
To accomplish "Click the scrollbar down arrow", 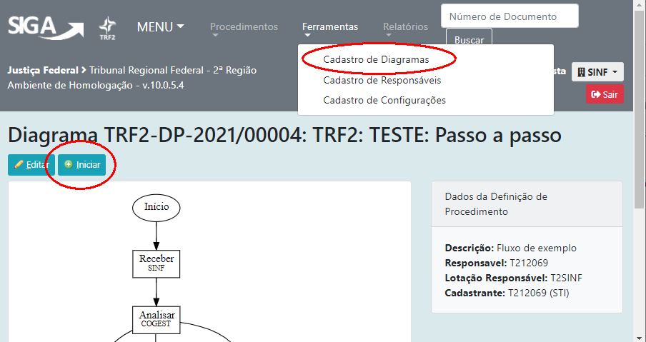I will pyautogui.click(x=640, y=336).
